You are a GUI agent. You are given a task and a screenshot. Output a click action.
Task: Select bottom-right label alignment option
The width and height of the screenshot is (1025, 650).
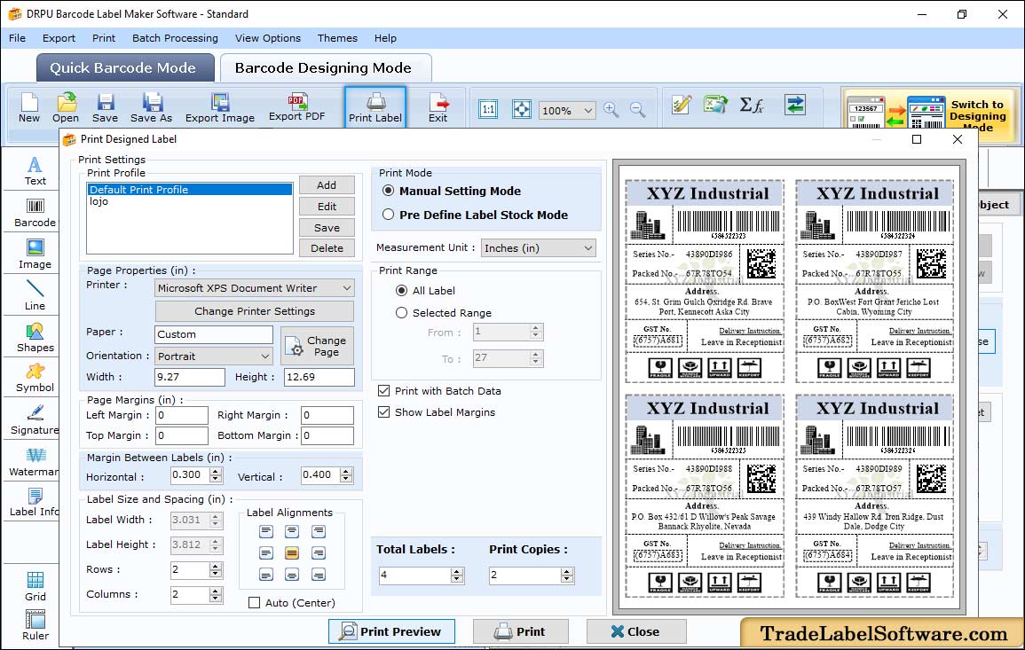[x=319, y=575]
